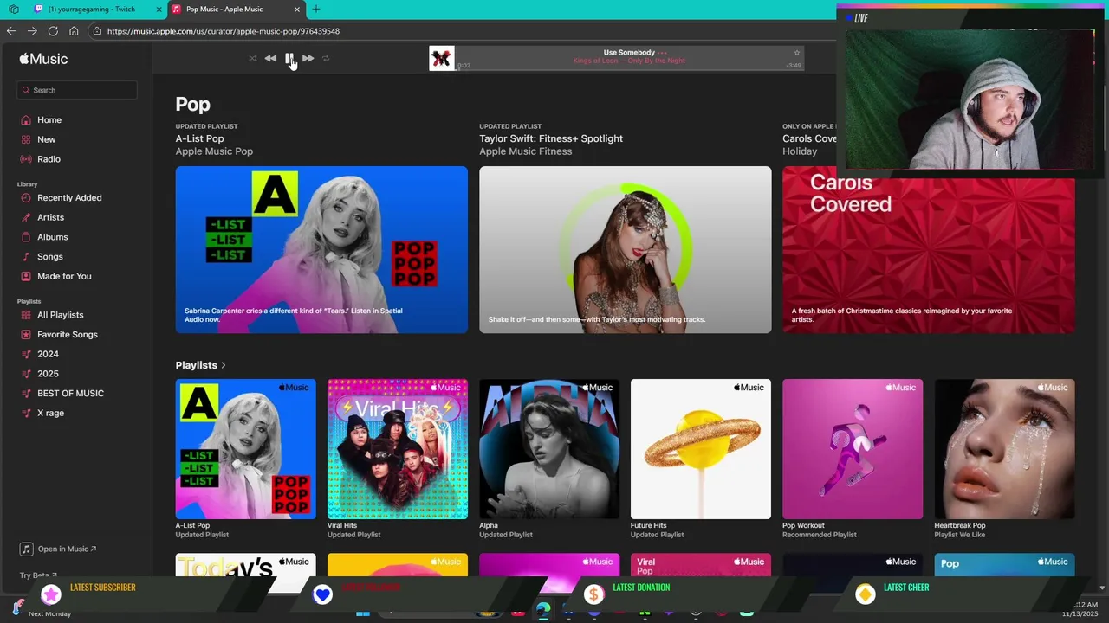1109x623 pixels.
Task: Click the Viral Pop tile in bottom row
Action: tap(701, 564)
